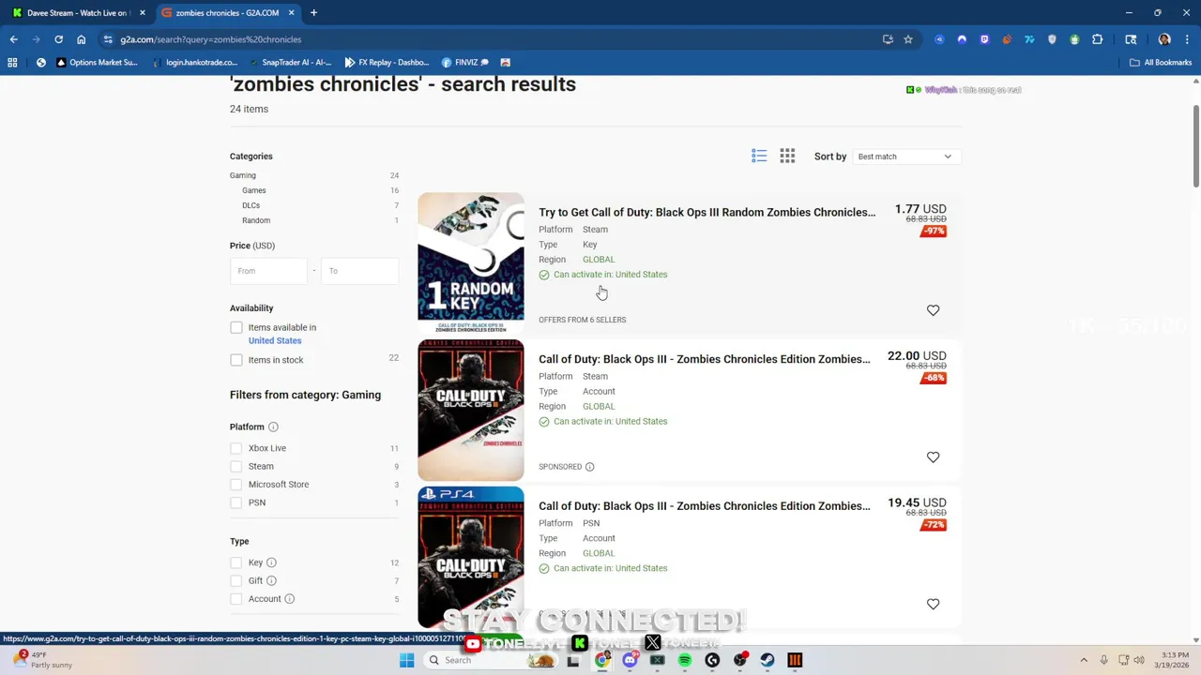The image size is (1201, 675).
Task: Filter by Account type
Action: (x=236, y=599)
